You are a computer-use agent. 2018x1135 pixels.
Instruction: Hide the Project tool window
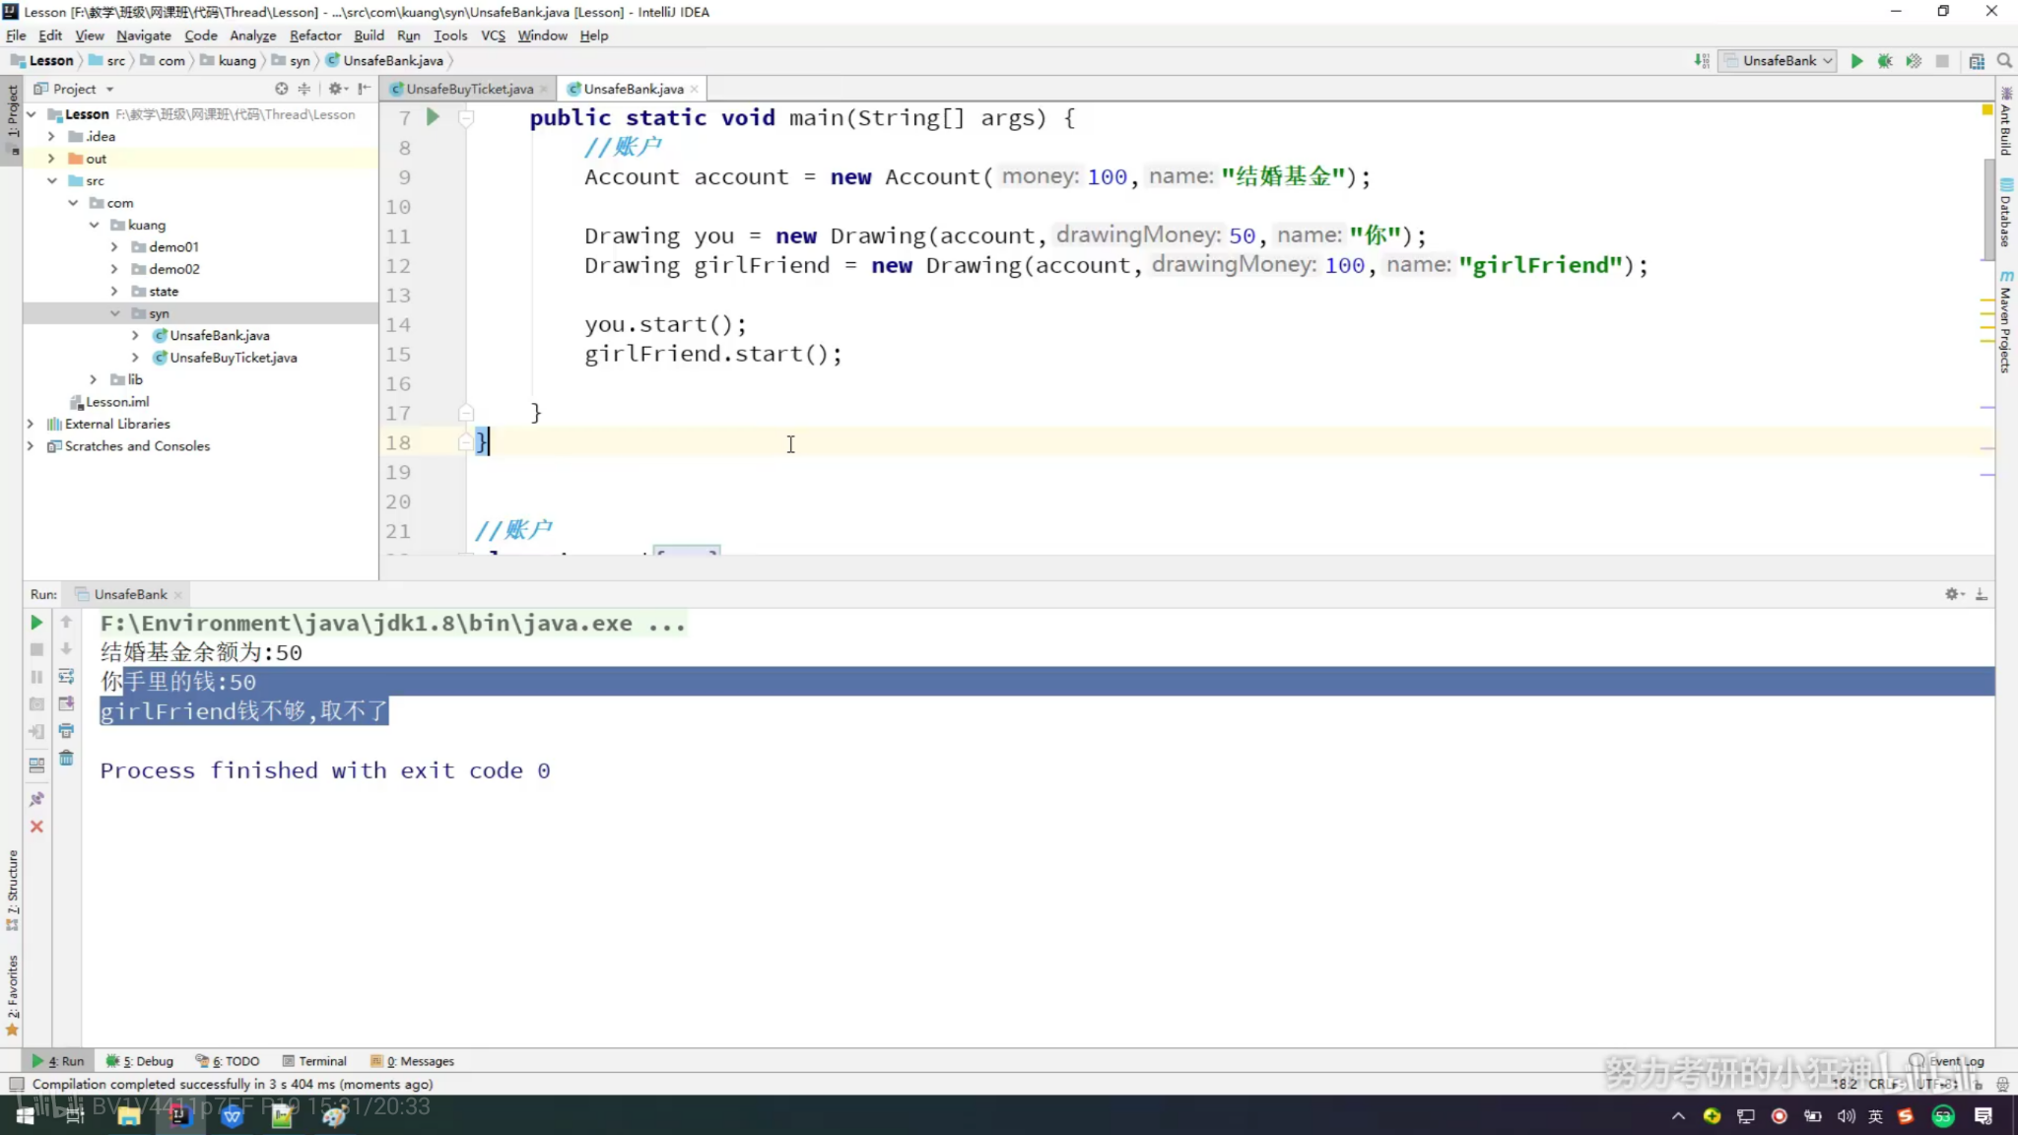point(365,89)
